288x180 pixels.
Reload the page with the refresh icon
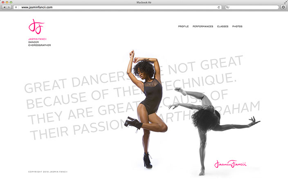click(219, 7)
